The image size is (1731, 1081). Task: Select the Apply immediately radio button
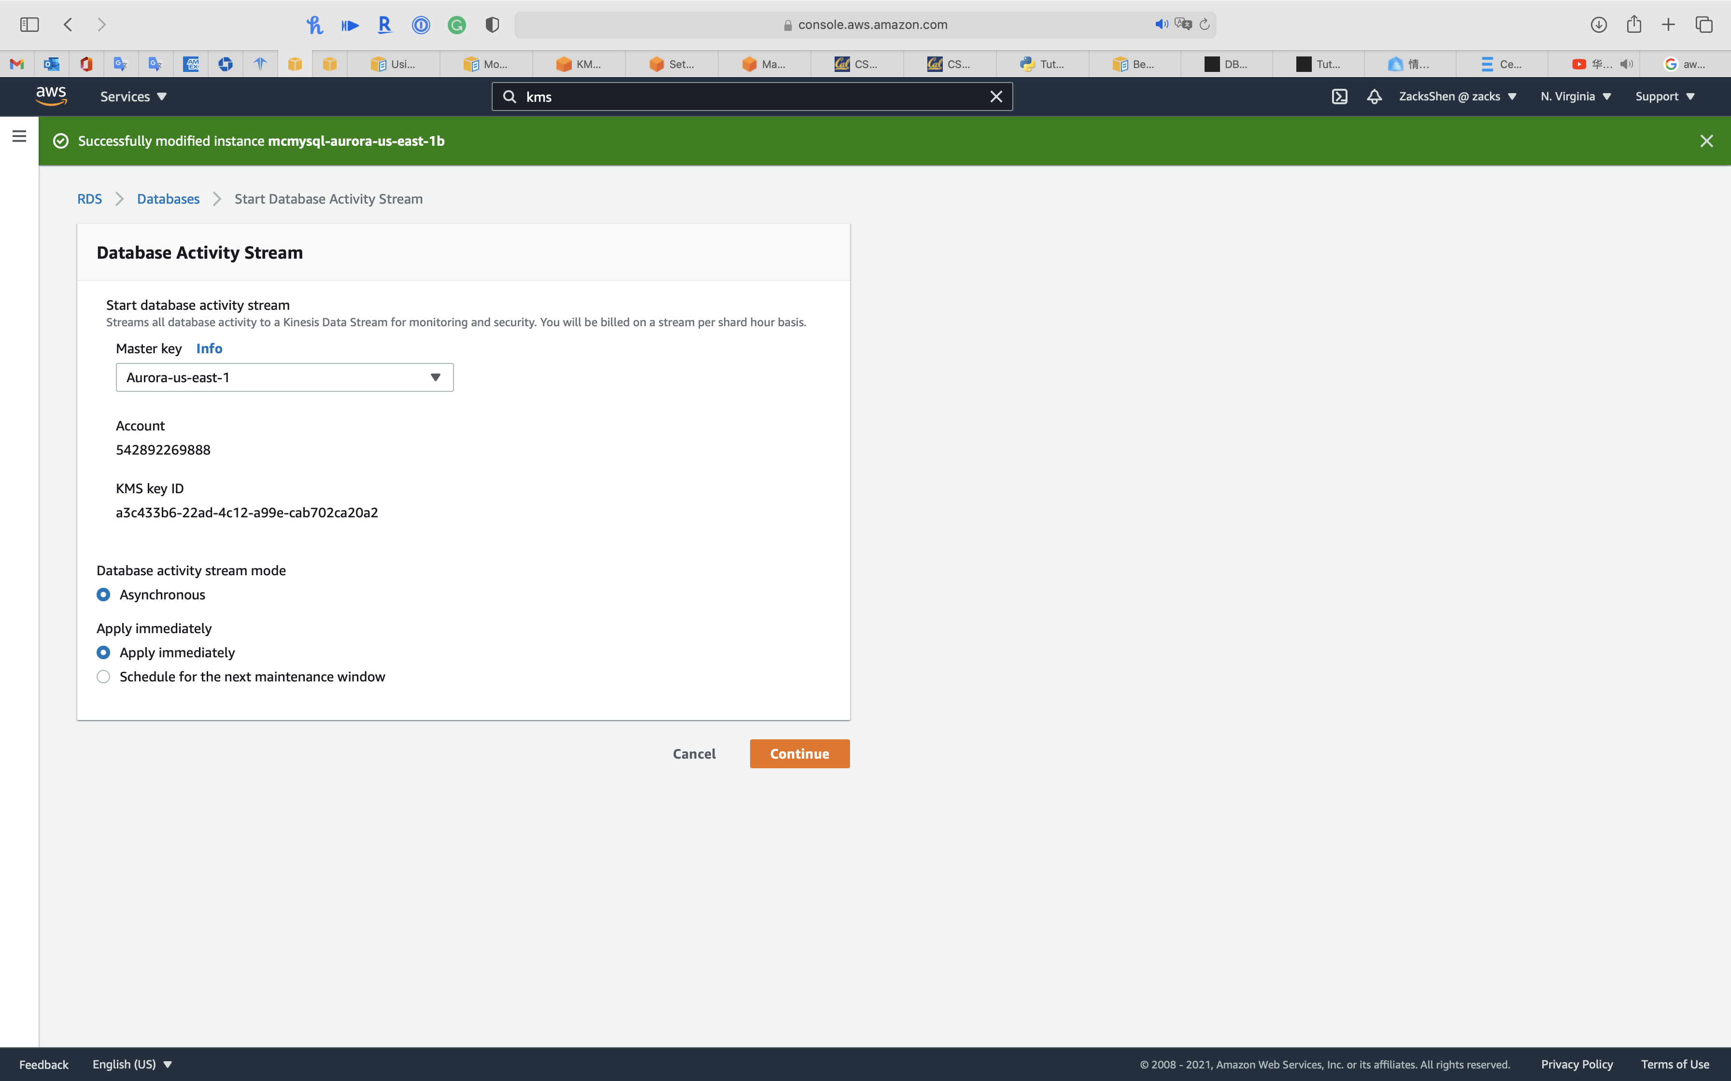click(103, 653)
